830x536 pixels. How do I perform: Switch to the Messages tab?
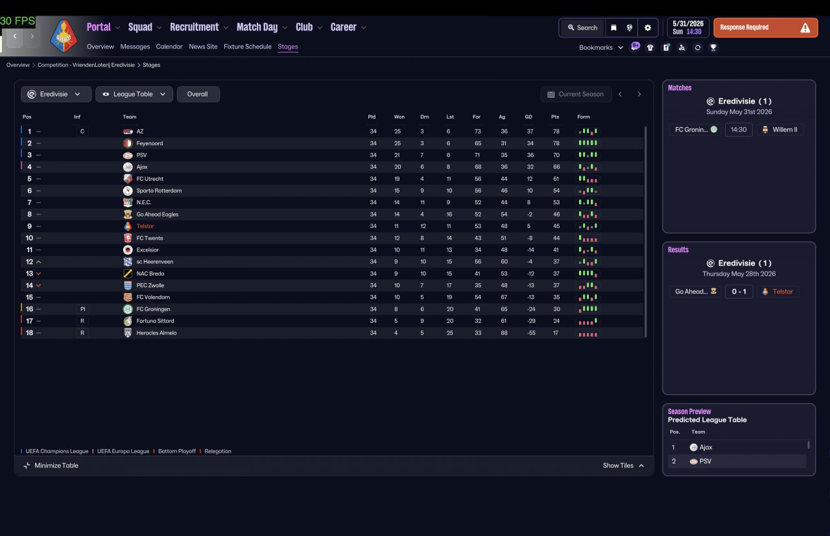tap(135, 47)
